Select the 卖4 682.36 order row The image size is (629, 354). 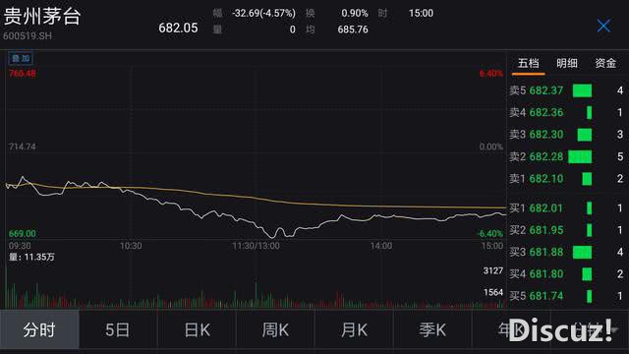[566, 112]
